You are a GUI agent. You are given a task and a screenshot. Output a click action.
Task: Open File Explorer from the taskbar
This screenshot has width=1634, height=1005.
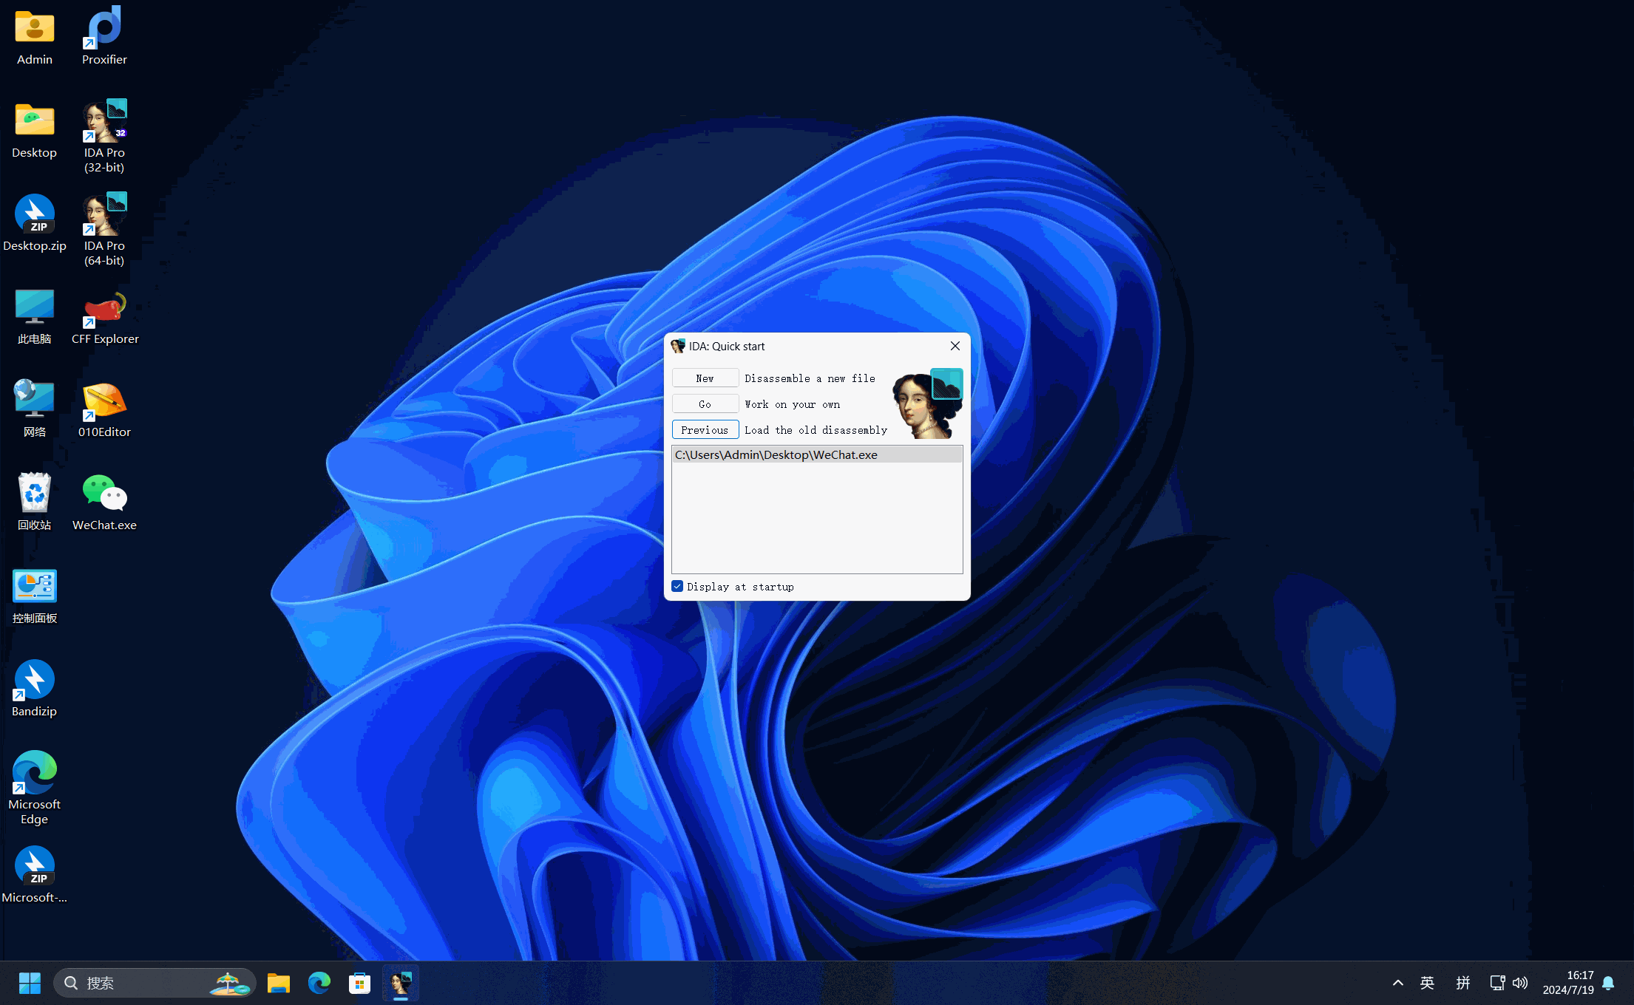tap(279, 983)
